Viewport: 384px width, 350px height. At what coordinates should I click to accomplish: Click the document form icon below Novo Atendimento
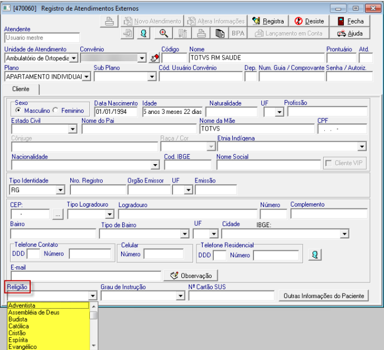[x=127, y=33]
